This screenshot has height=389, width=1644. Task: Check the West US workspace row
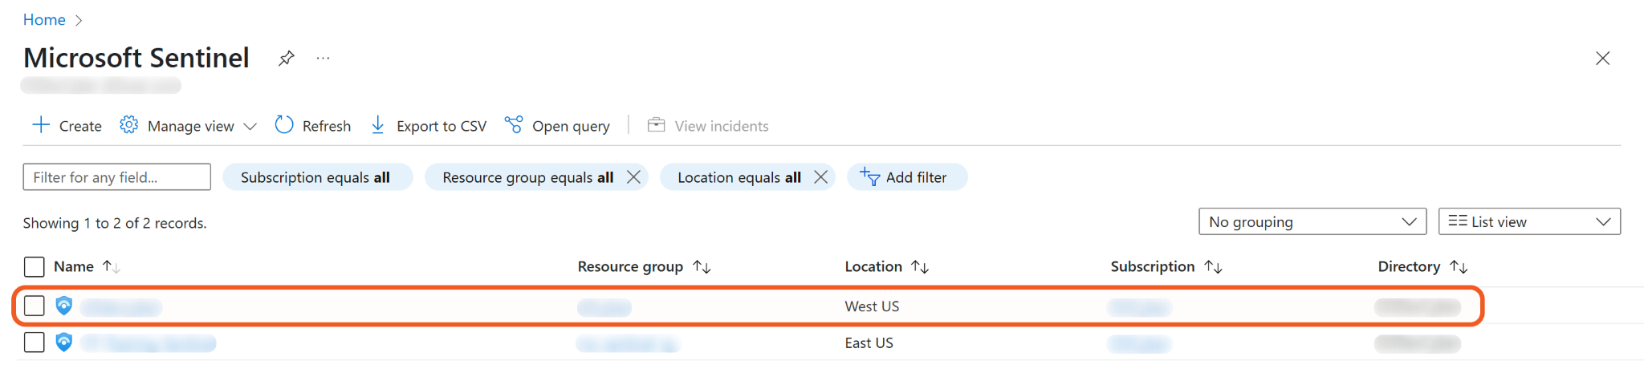(35, 306)
